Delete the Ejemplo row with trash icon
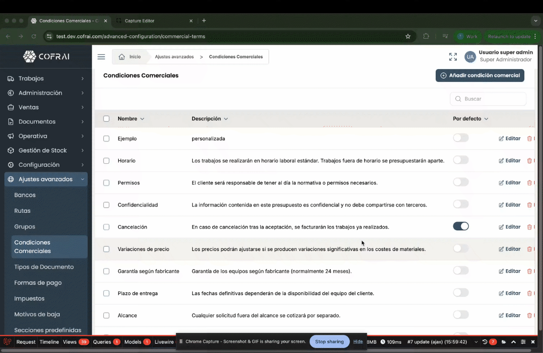The height and width of the screenshot is (353, 543). pos(529,139)
